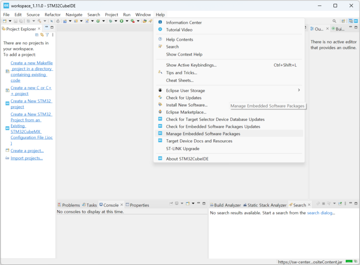Image resolution: width=360 pixels, height=265 pixels.
Task: Maximize the Project Explorer panel
Action: (52, 27)
